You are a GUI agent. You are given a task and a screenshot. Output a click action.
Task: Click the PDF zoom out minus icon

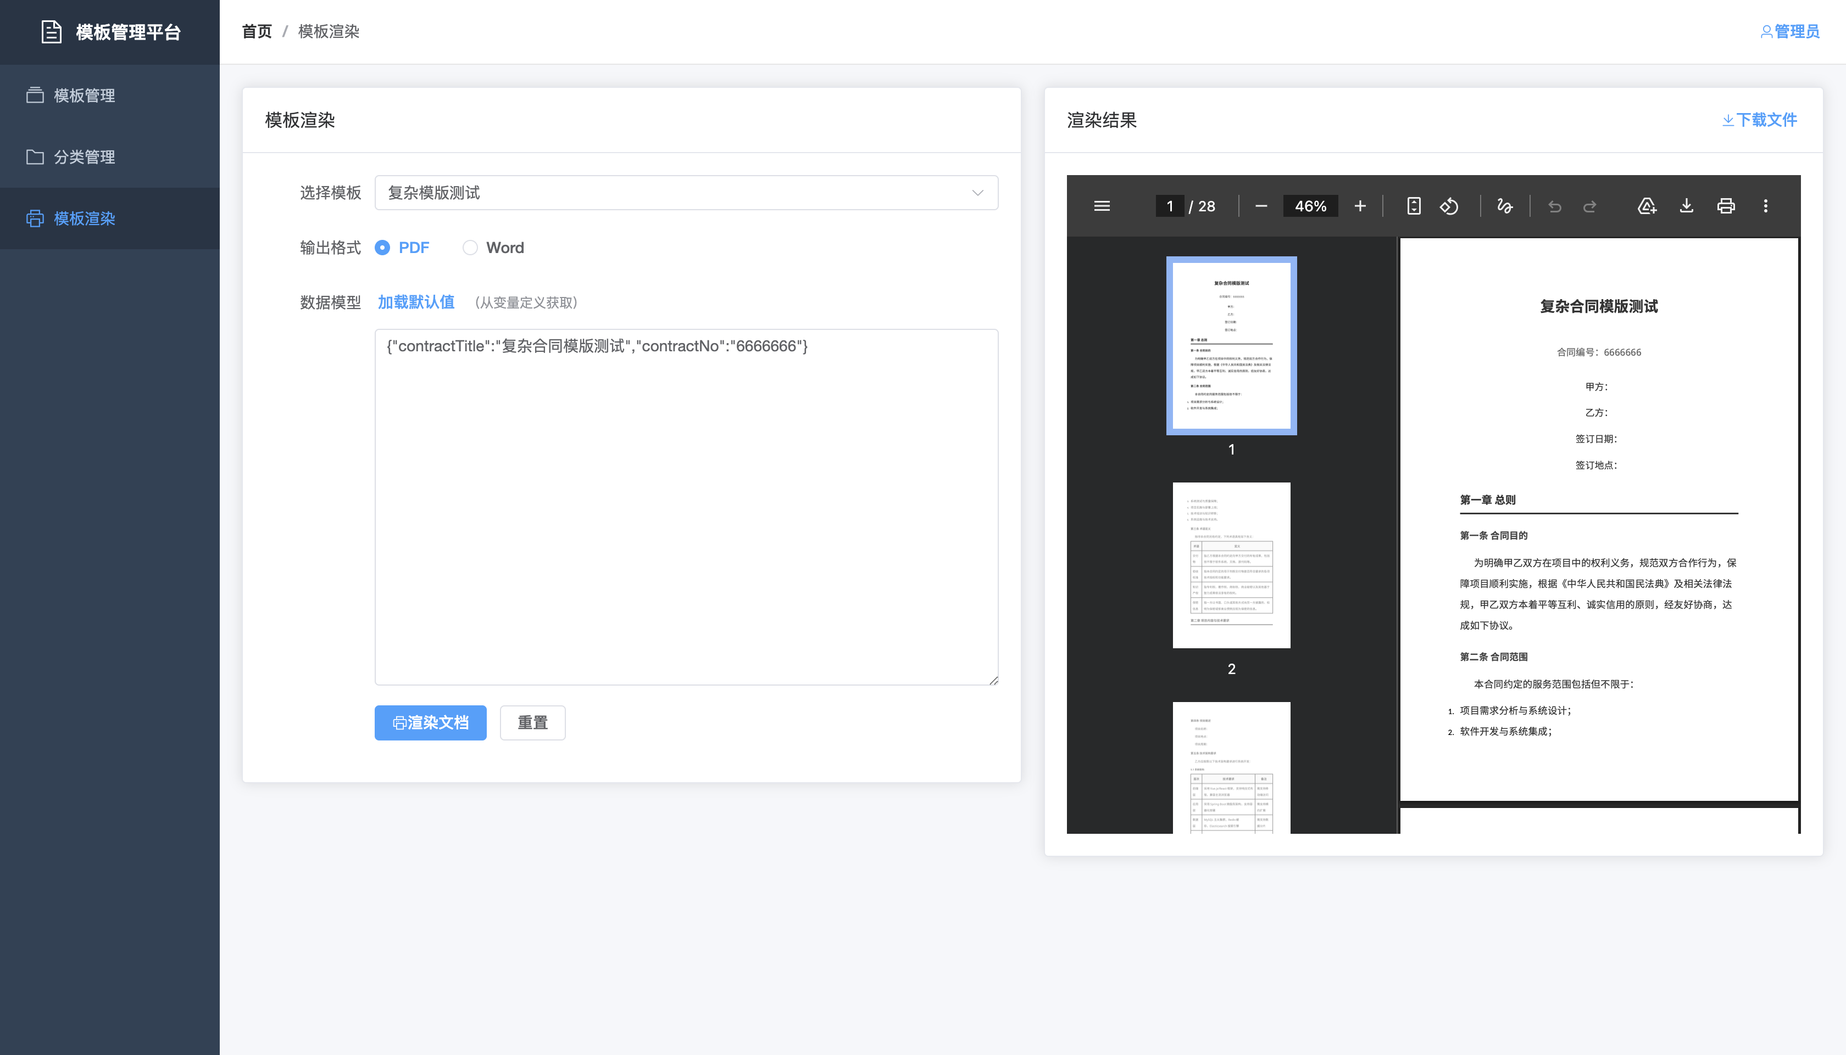[1261, 206]
